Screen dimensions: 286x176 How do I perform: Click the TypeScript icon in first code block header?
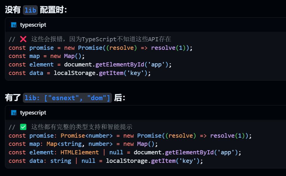click(x=14, y=25)
